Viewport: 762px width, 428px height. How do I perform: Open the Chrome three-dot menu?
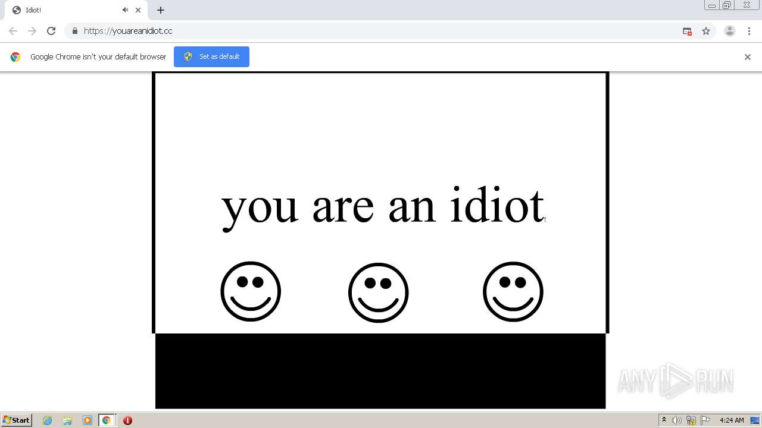749,31
